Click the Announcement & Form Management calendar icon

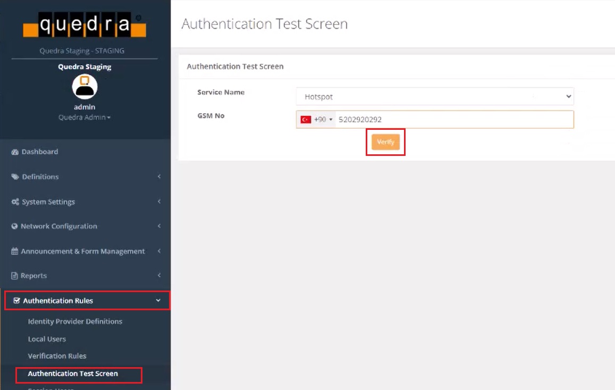tap(15, 252)
